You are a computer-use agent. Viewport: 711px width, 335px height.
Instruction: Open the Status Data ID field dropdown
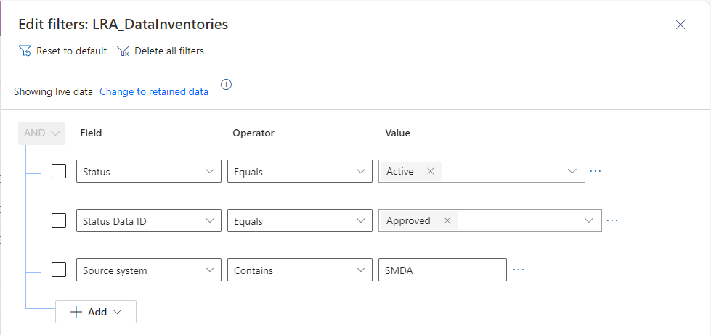[149, 220]
